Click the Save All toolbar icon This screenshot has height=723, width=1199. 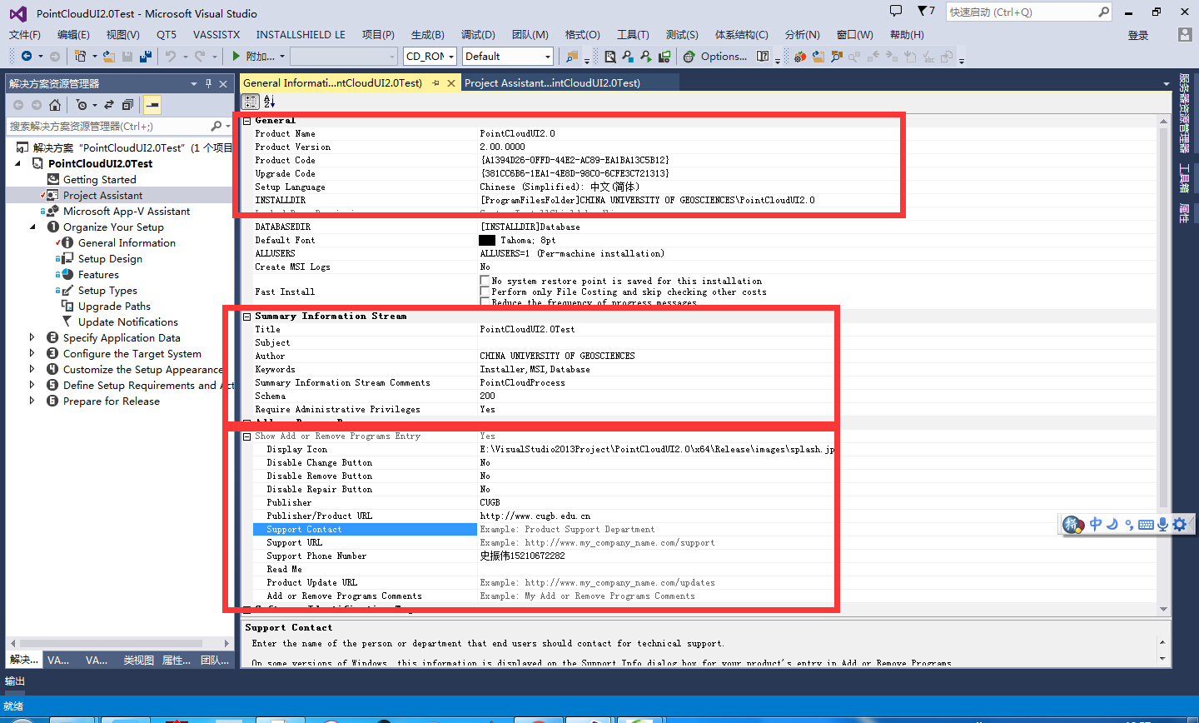tap(146, 57)
